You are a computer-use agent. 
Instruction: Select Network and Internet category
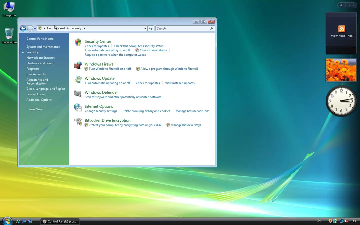coord(40,58)
